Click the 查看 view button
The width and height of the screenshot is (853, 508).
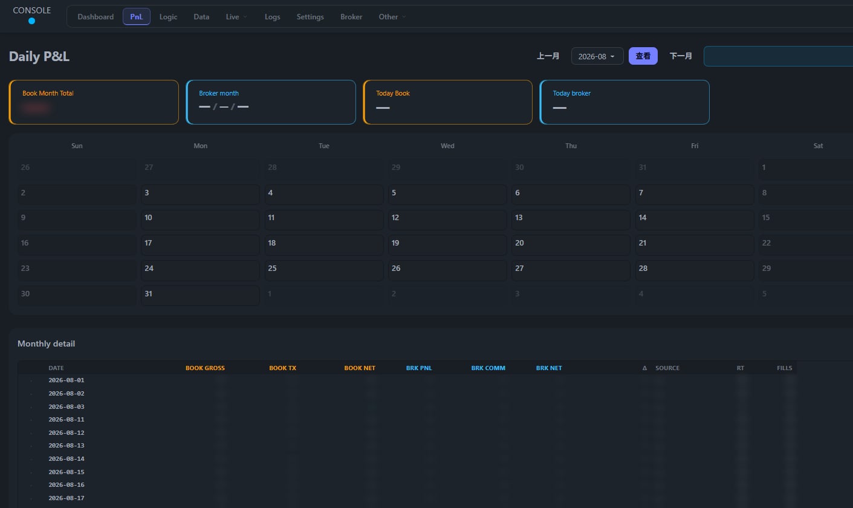point(643,56)
